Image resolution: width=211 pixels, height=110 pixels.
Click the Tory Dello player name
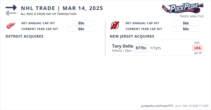(x=123, y=46)
